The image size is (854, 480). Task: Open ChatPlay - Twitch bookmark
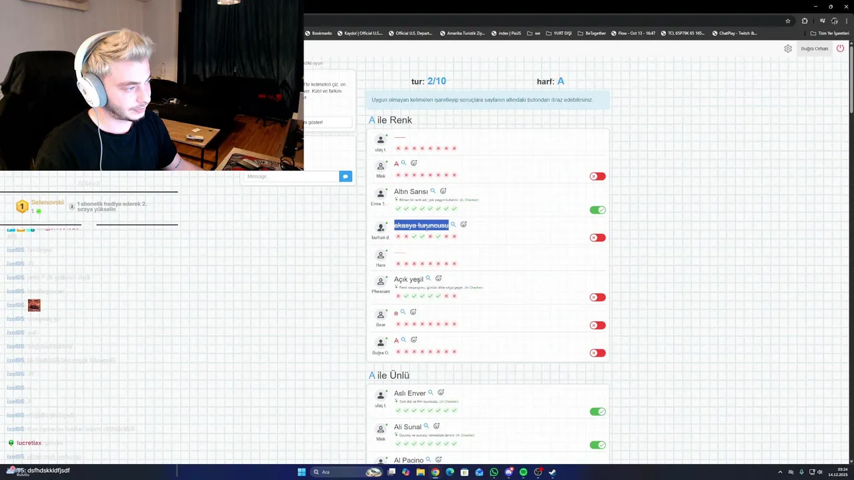[735, 33]
